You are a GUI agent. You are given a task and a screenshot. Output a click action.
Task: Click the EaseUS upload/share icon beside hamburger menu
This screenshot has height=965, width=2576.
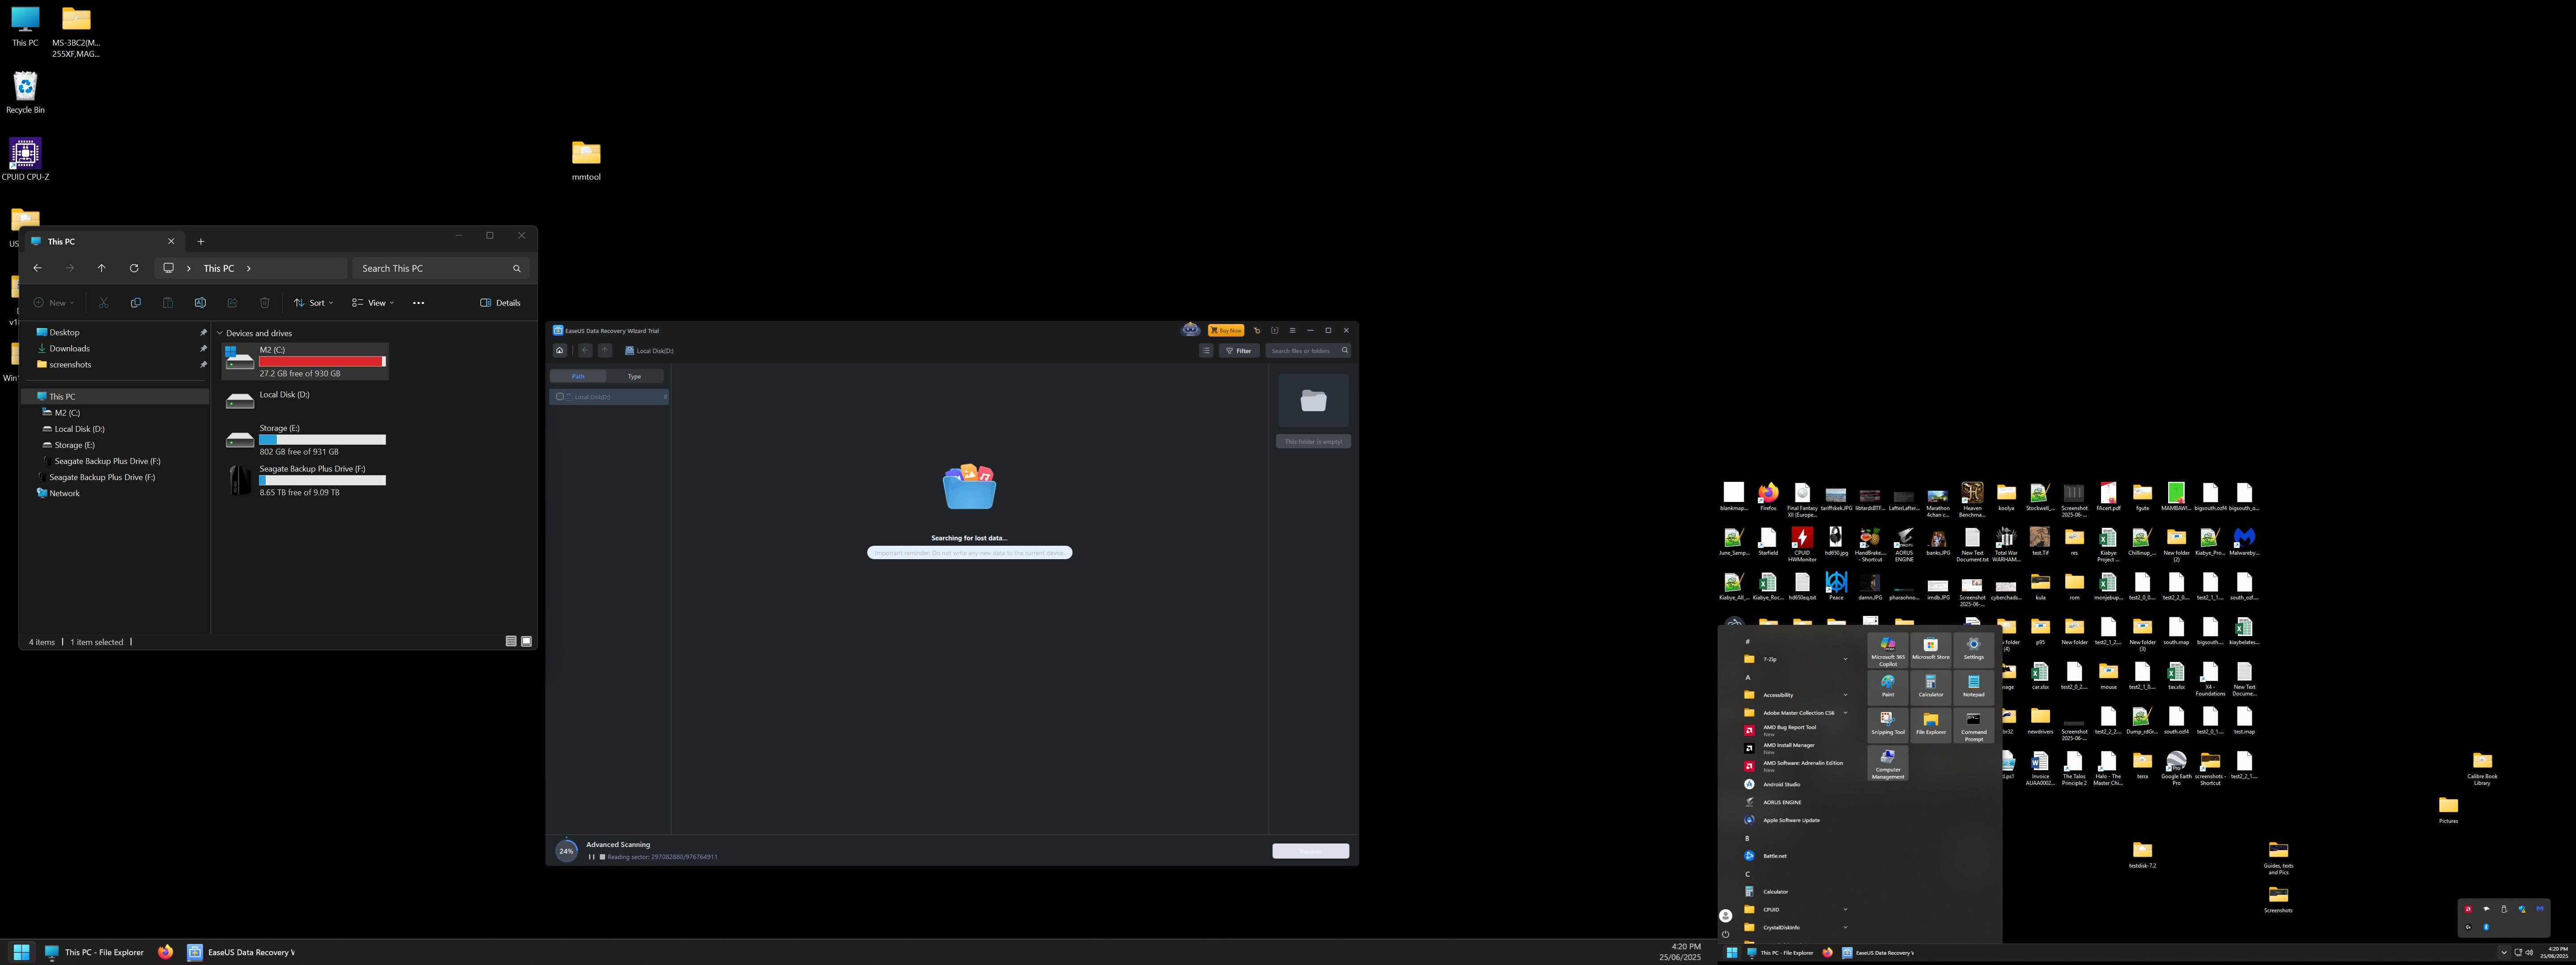1274,331
